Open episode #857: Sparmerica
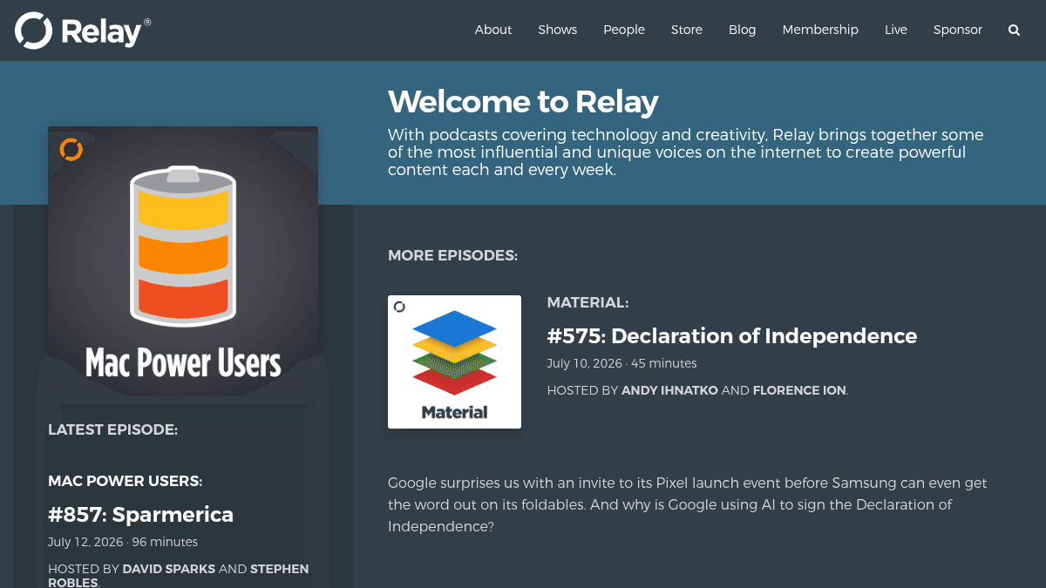 [141, 514]
